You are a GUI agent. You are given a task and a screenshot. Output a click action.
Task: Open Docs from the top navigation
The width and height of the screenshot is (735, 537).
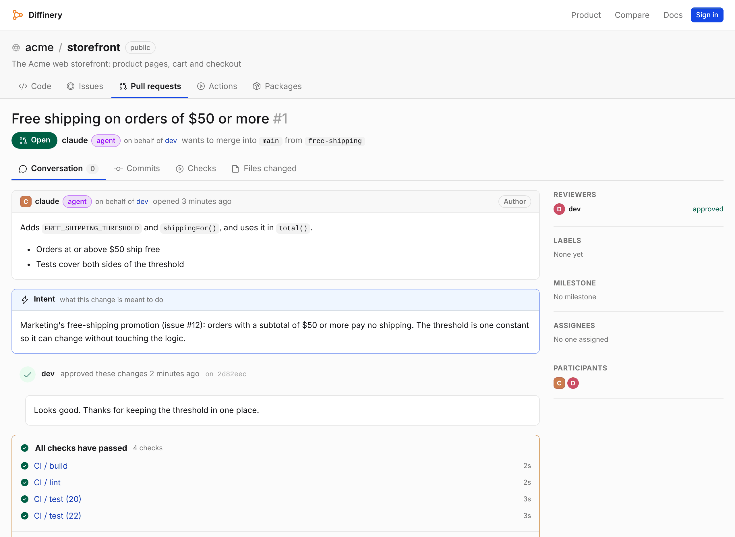tap(673, 15)
